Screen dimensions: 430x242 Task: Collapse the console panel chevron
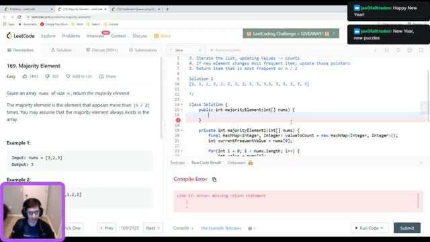coord(421,163)
